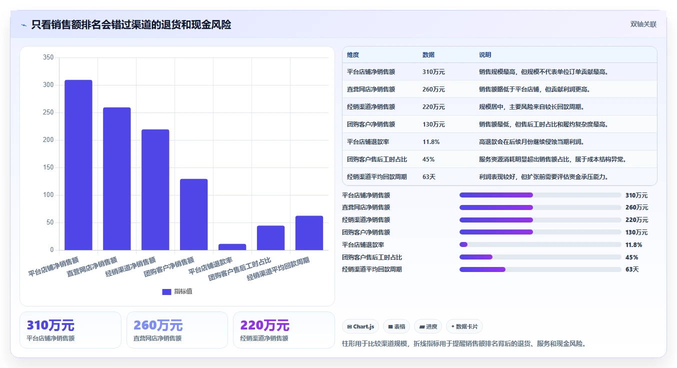Click the 63天 value in the table

coord(429,177)
